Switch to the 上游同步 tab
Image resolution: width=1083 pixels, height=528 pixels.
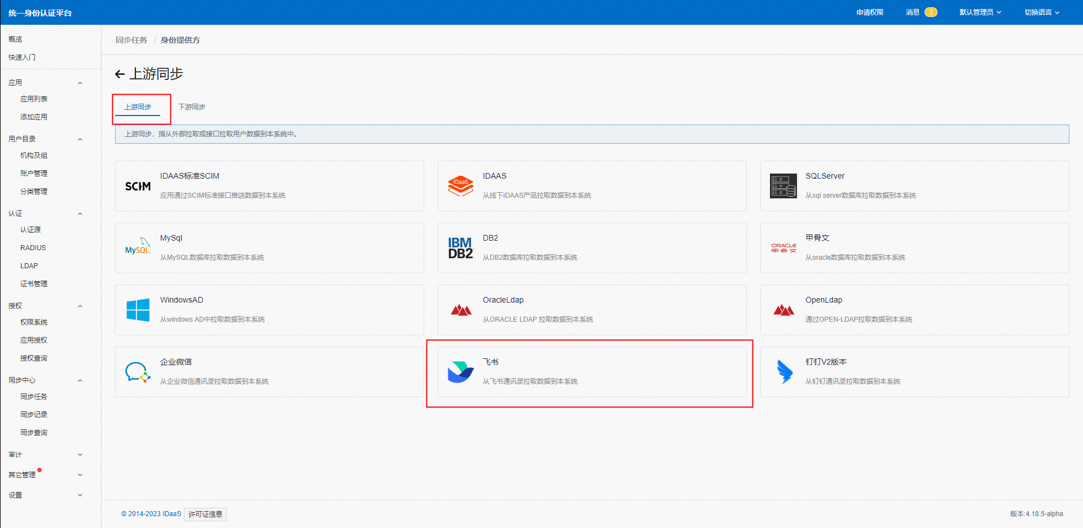(x=138, y=107)
